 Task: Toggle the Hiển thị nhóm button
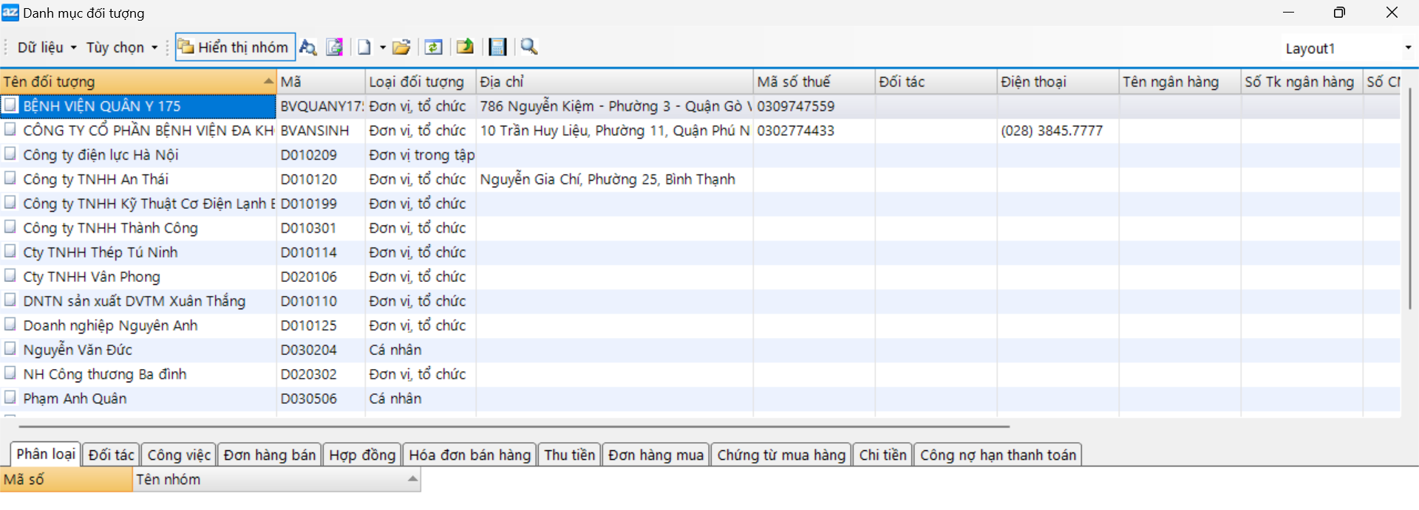(235, 47)
